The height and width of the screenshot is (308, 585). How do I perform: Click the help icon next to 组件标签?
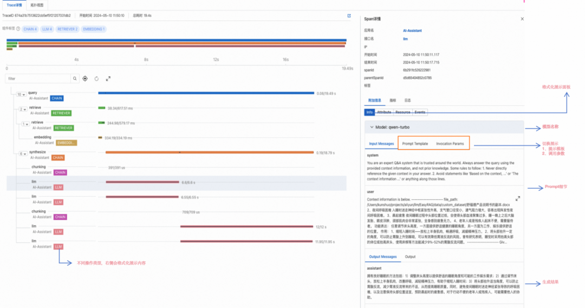[x=18, y=29]
